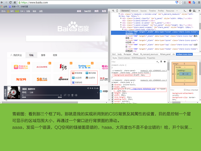Share to 百度贴吧 in share popup
The width and height of the screenshot is (201, 151).
[x=77, y=82]
